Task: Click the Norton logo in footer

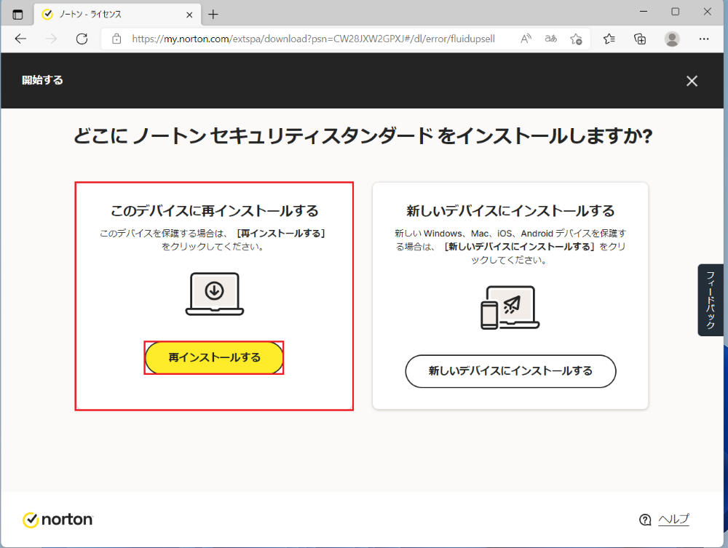Action: [58, 520]
